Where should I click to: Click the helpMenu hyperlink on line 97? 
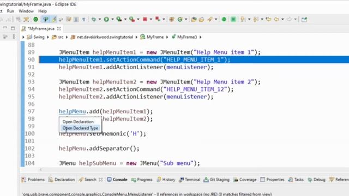pyautogui.click(x=72, y=111)
